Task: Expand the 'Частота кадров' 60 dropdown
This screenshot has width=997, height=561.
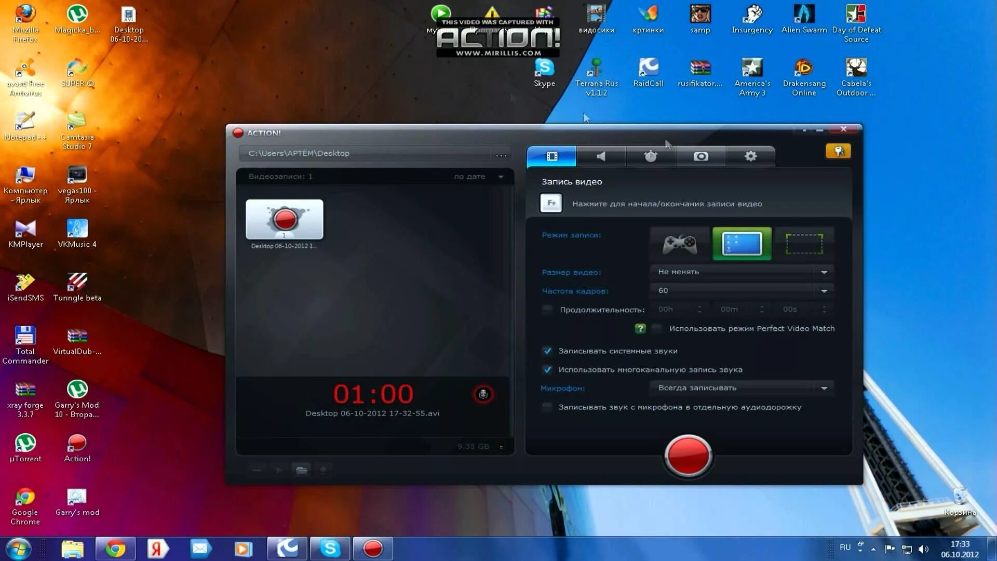Action: click(x=824, y=290)
